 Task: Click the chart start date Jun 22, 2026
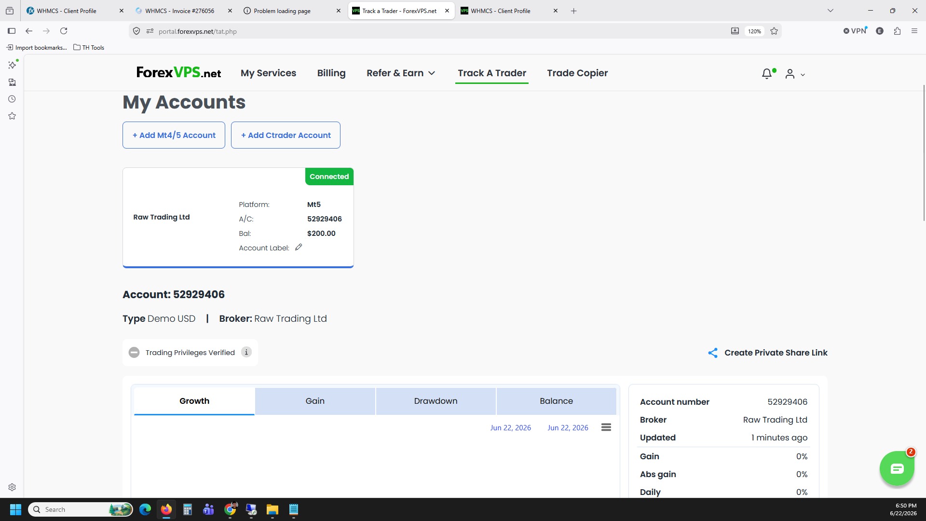point(510,428)
